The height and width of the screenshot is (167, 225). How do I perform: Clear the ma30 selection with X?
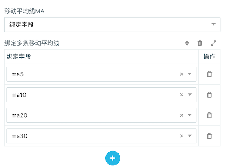point(181,136)
